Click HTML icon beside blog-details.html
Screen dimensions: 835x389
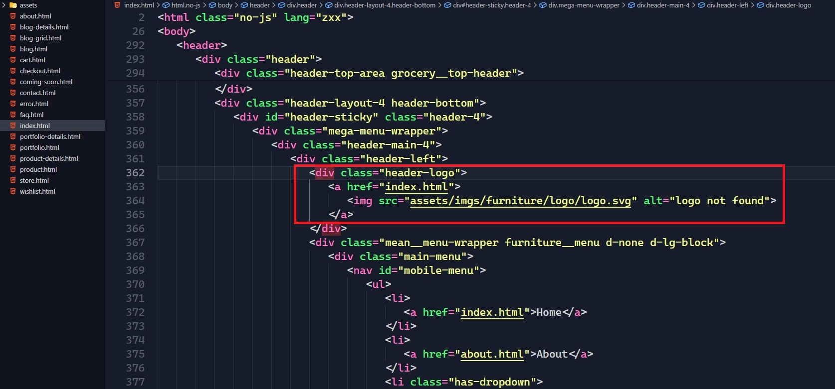(13, 27)
